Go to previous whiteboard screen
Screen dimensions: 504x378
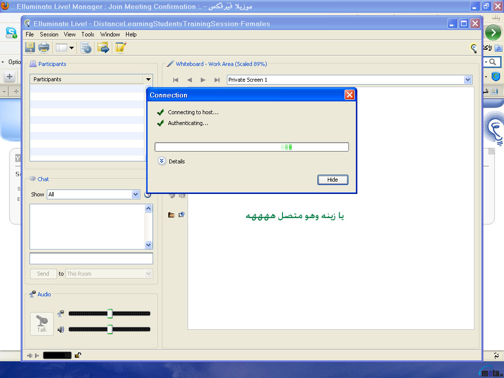(189, 80)
